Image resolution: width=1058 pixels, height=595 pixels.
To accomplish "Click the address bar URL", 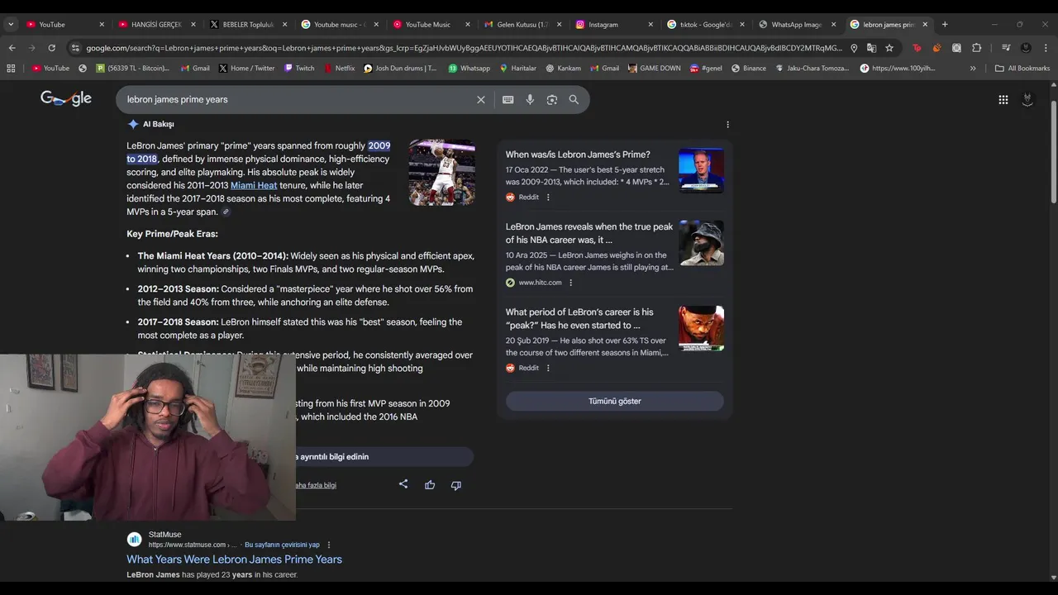I will click(x=464, y=48).
